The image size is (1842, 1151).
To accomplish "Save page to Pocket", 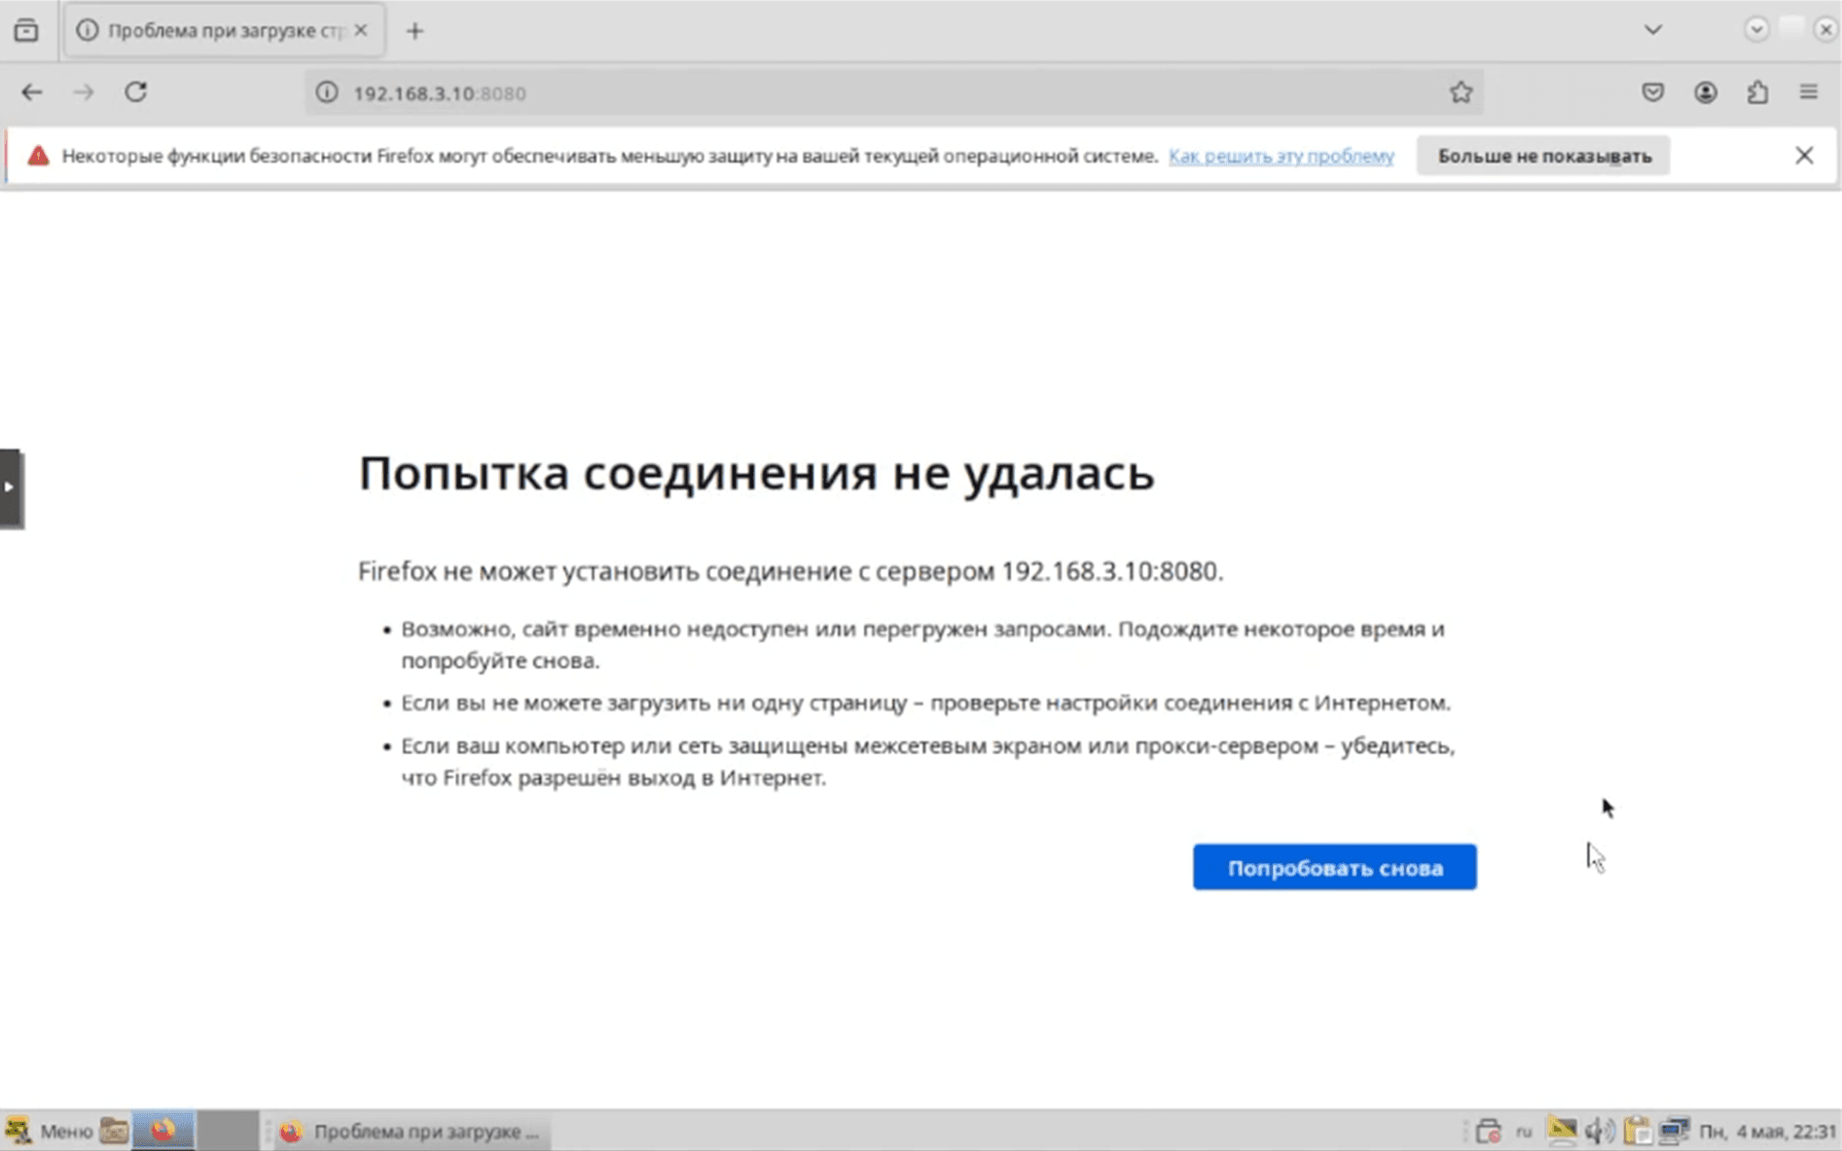I will click(1652, 92).
